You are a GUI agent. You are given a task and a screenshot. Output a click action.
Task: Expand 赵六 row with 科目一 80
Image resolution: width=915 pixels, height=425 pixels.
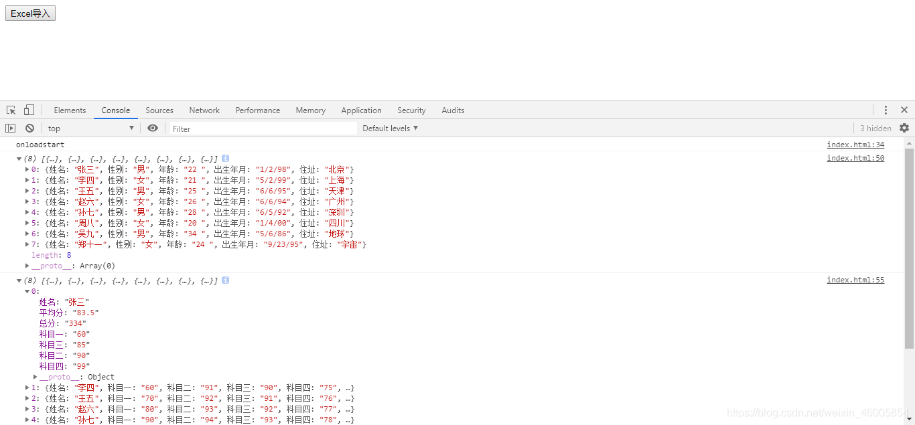27,409
